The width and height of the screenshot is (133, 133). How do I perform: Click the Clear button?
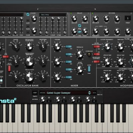point(28,33)
